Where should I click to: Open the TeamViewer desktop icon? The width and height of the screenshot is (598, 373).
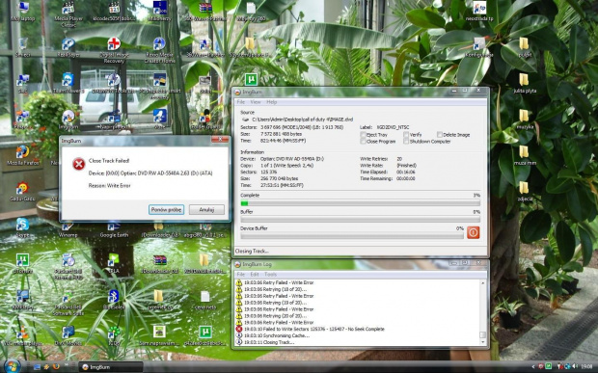pyautogui.click(x=68, y=83)
